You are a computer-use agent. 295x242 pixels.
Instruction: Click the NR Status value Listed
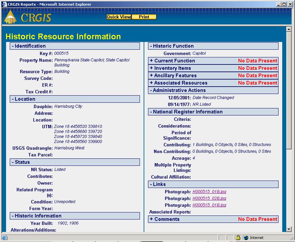(x=60, y=169)
